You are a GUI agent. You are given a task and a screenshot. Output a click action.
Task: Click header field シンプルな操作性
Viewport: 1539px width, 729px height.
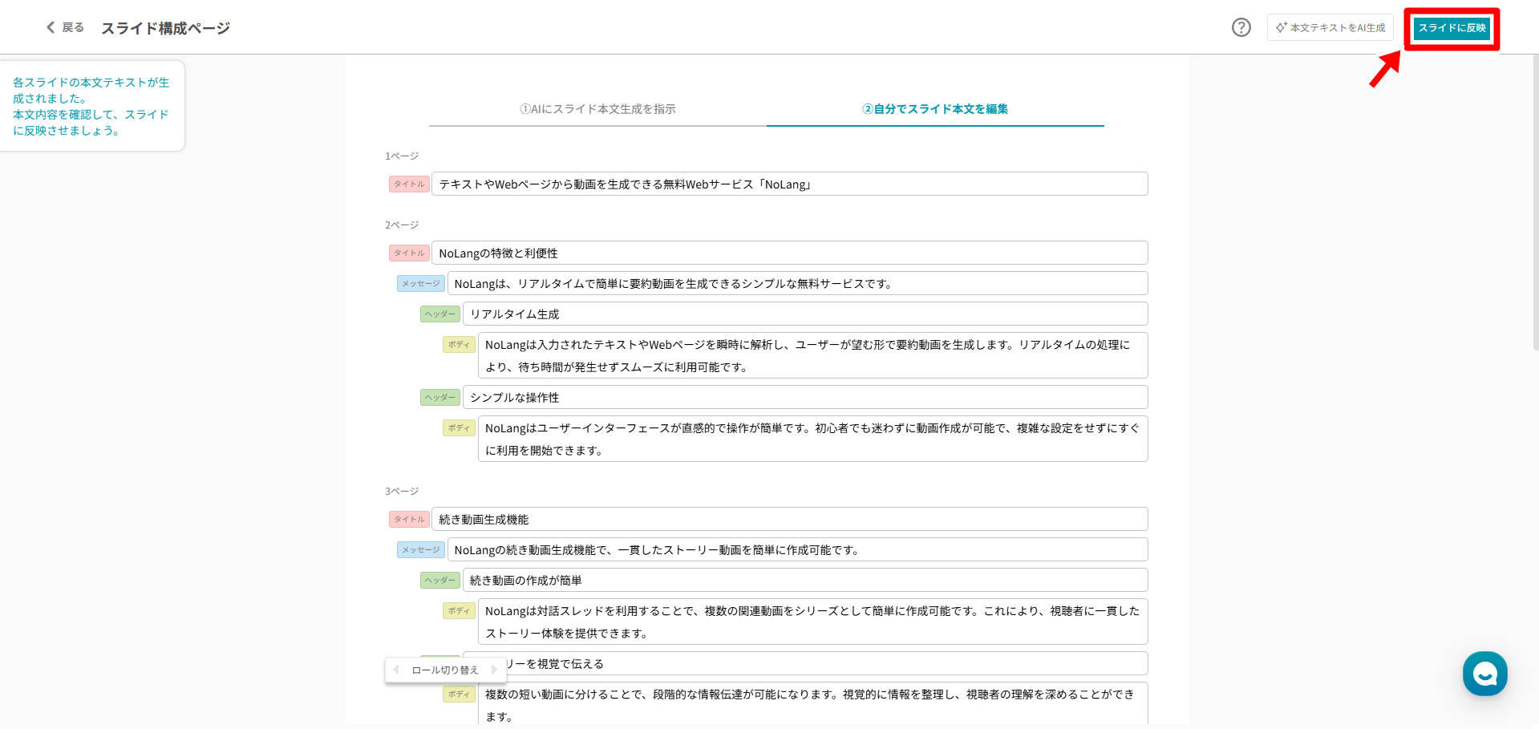805,397
